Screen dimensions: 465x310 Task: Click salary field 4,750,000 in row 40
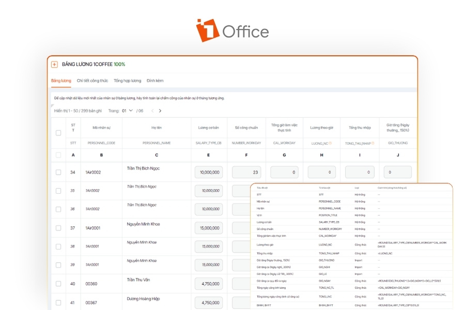tap(209, 284)
